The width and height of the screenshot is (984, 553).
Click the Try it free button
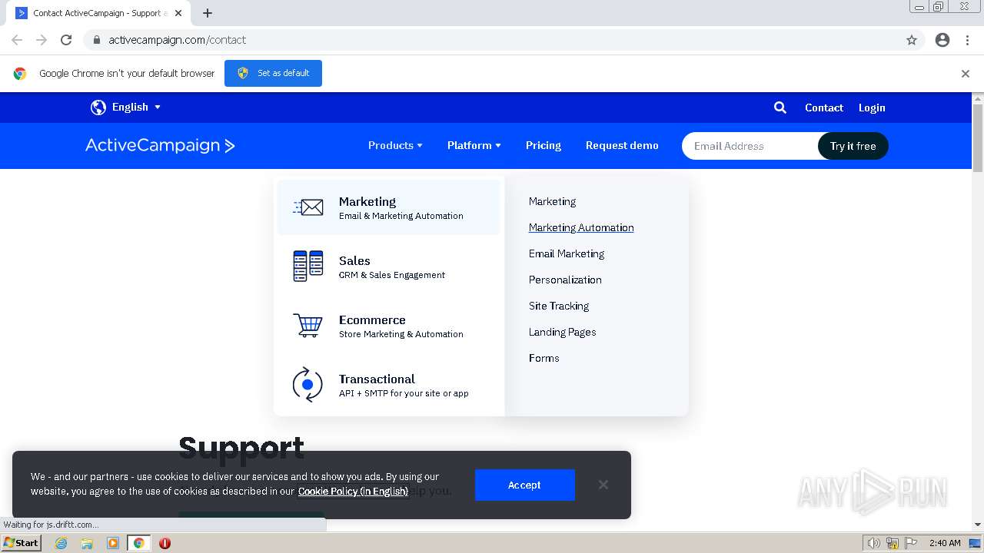[x=853, y=146]
